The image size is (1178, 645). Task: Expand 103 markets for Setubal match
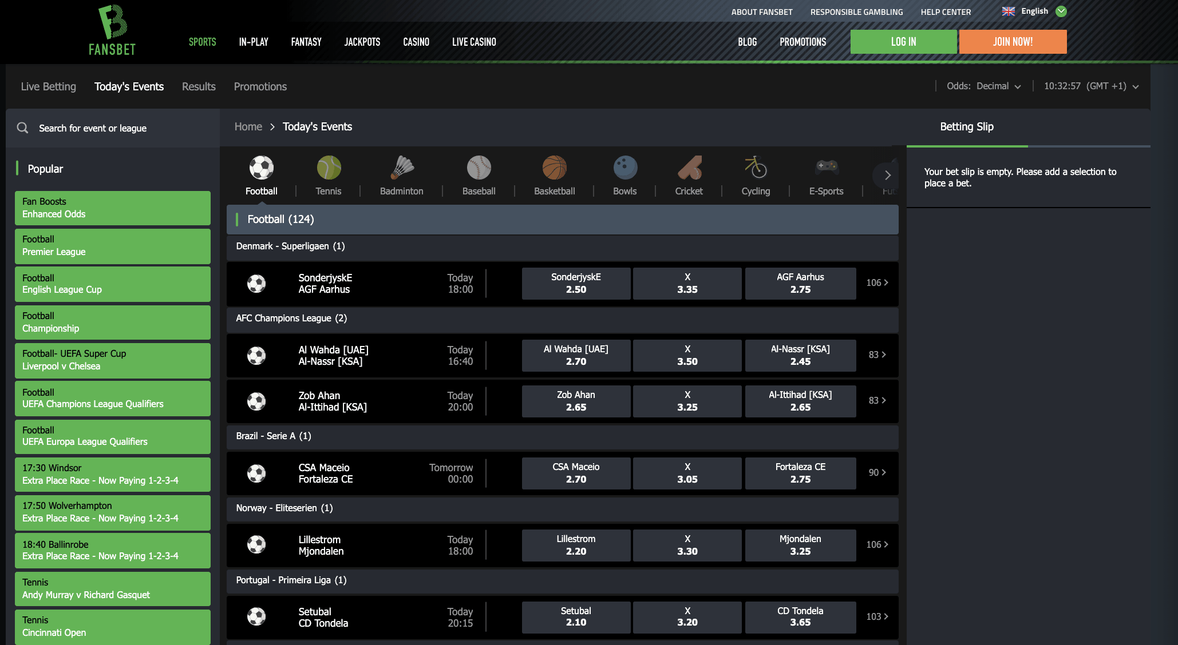coord(877,616)
